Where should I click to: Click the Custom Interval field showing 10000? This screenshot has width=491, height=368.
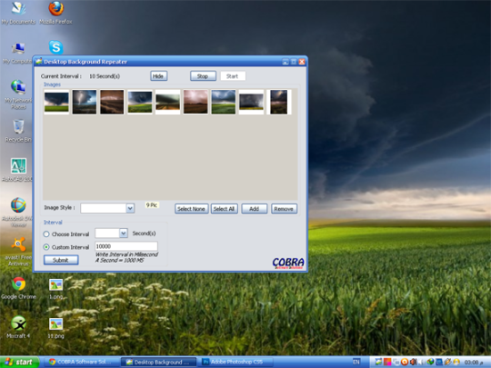[x=125, y=246]
